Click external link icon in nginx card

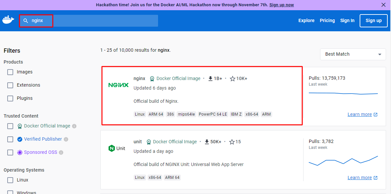[375, 115]
